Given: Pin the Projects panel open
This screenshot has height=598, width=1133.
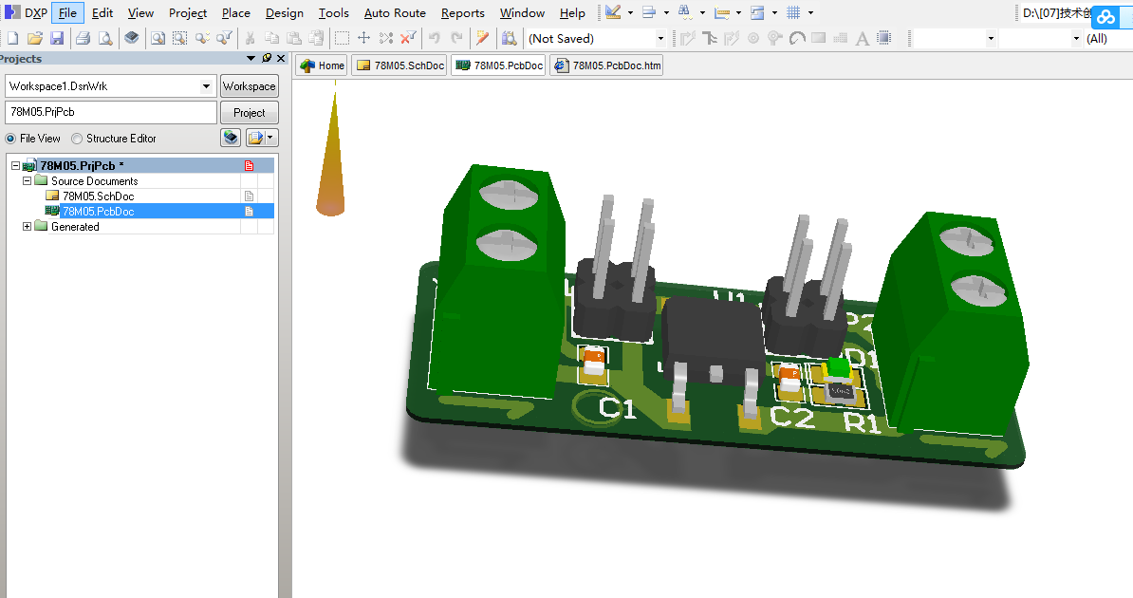Looking at the screenshot, I should click(x=266, y=58).
